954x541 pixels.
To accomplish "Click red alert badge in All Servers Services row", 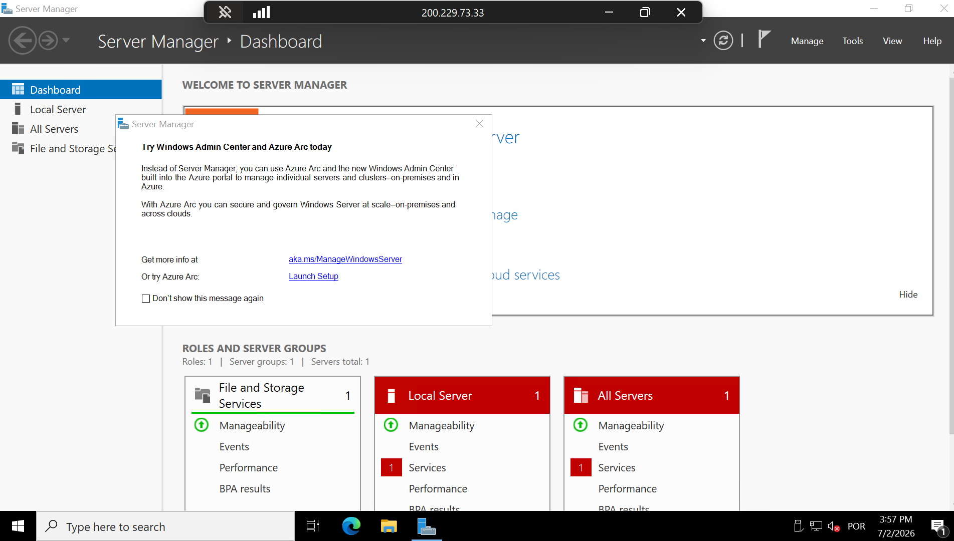I will [581, 467].
